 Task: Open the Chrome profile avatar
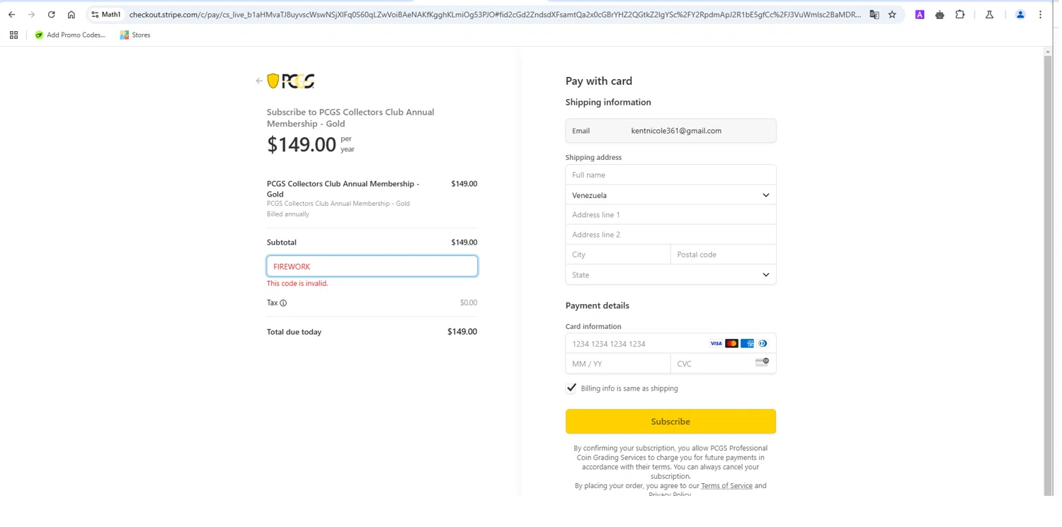coord(1020,14)
